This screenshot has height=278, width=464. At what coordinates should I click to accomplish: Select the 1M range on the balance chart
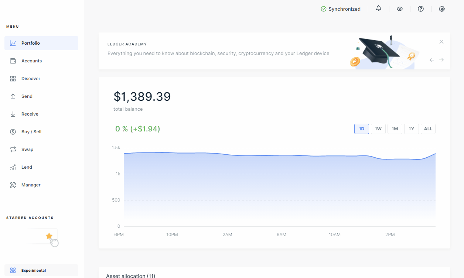(x=395, y=128)
